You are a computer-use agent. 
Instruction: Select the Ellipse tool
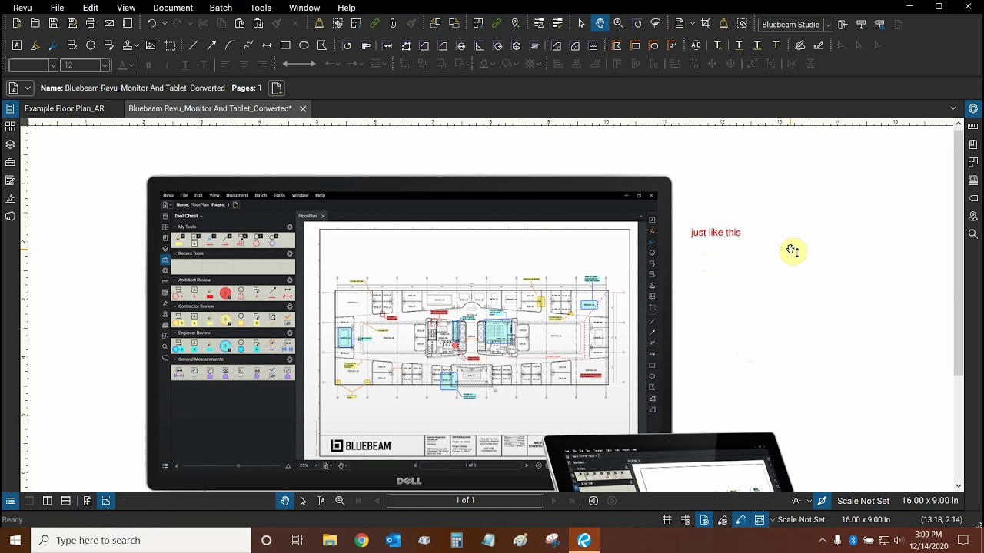tap(304, 45)
